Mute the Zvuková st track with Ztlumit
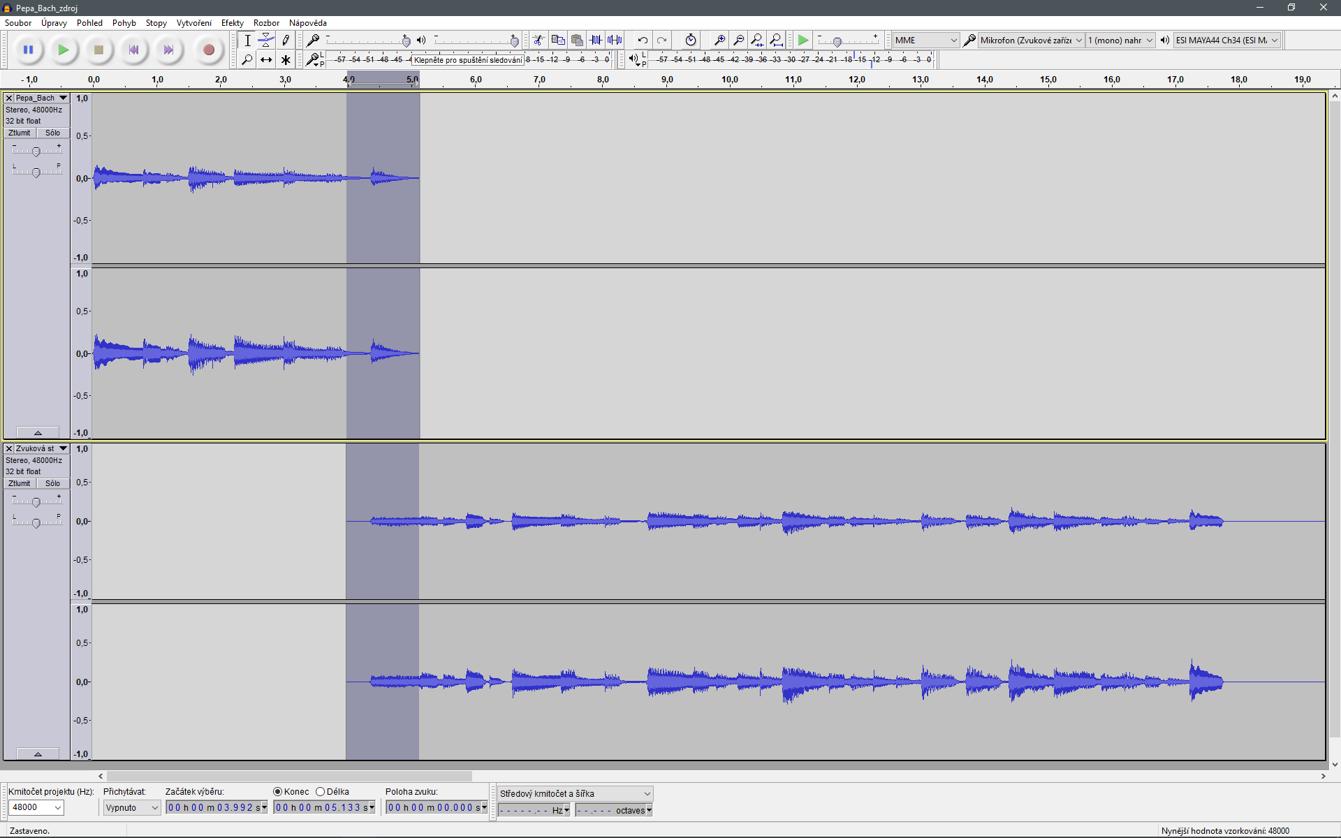The image size is (1341, 838). [20, 483]
